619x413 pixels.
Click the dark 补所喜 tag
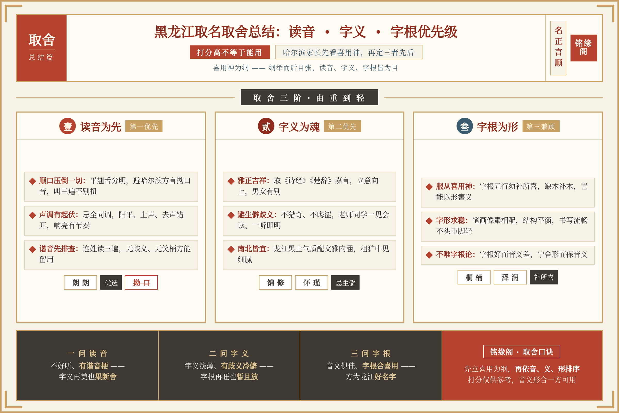(544, 277)
